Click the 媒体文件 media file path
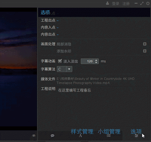151x142 pixels. pyautogui.click(x=96, y=81)
